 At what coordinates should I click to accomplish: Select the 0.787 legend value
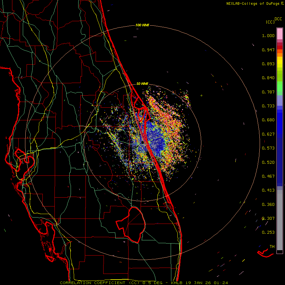(268, 92)
